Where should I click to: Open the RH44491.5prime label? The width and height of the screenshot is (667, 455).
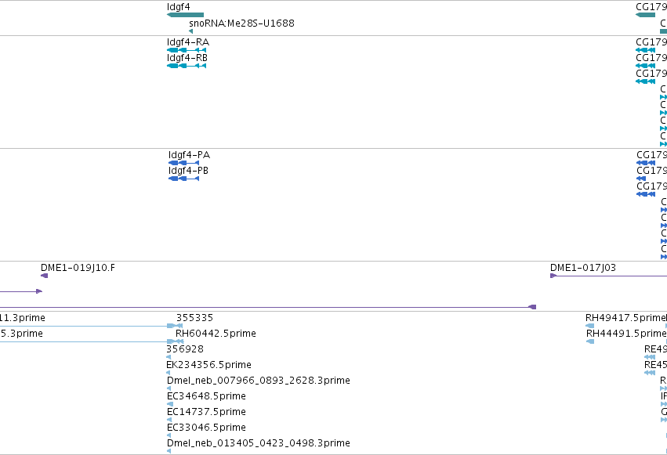625,334
